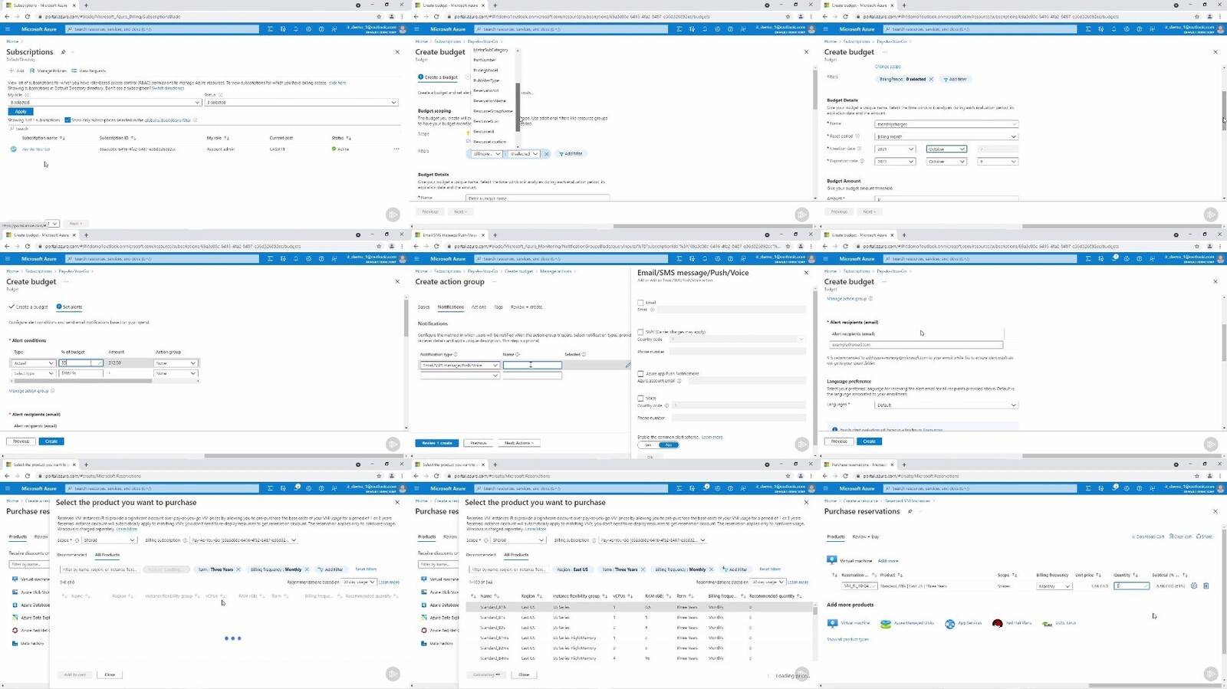
Task: Open the Tags tab in Create action group
Action: tap(498, 307)
